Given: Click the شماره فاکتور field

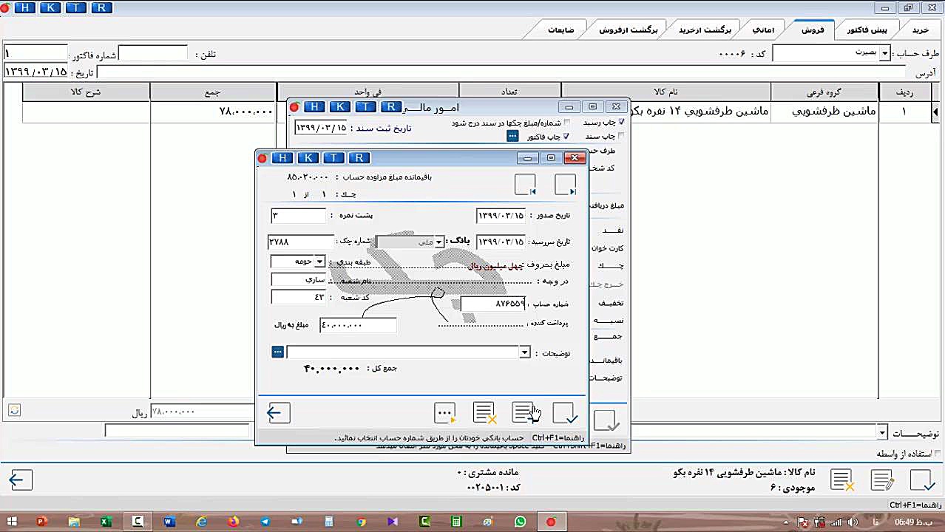Looking at the screenshot, I should 35,54.
